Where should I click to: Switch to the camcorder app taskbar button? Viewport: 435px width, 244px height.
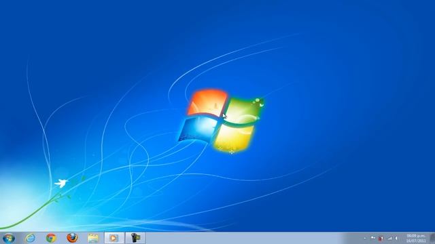coord(135,238)
